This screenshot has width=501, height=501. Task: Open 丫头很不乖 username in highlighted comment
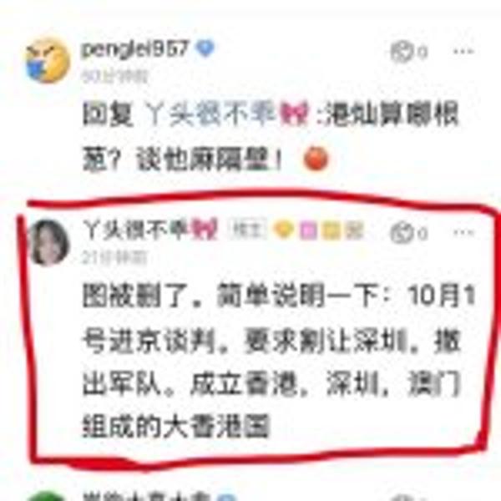(x=135, y=229)
